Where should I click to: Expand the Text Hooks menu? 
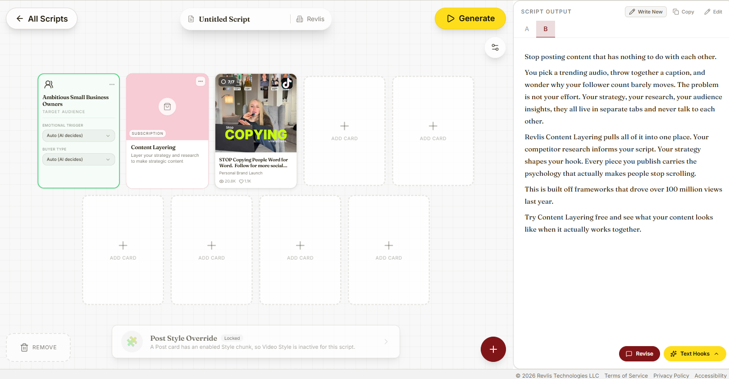[695, 354]
